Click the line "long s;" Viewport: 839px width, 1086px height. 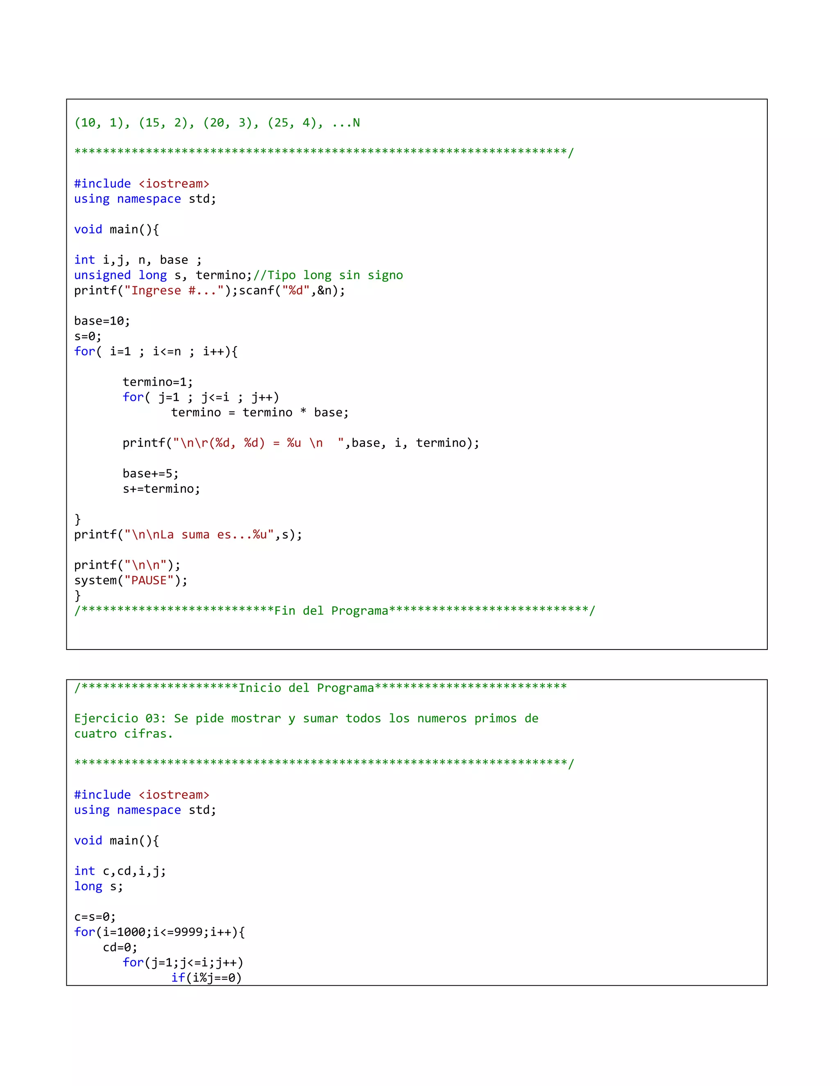tap(98, 886)
